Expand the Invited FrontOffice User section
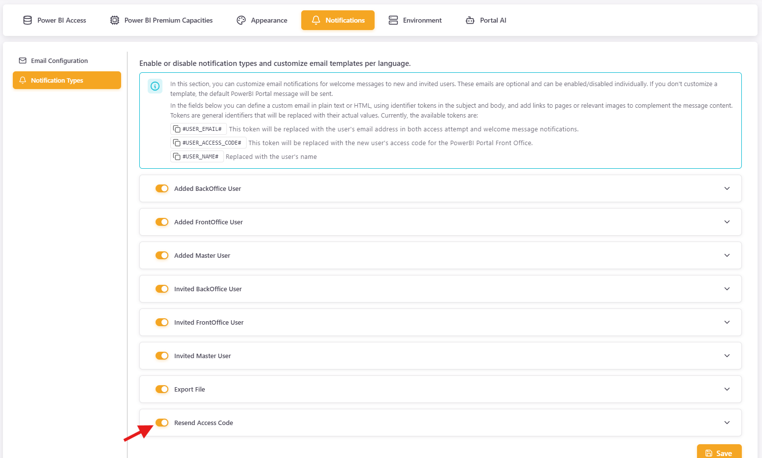The width and height of the screenshot is (762, 458). (x=727, y=322)
